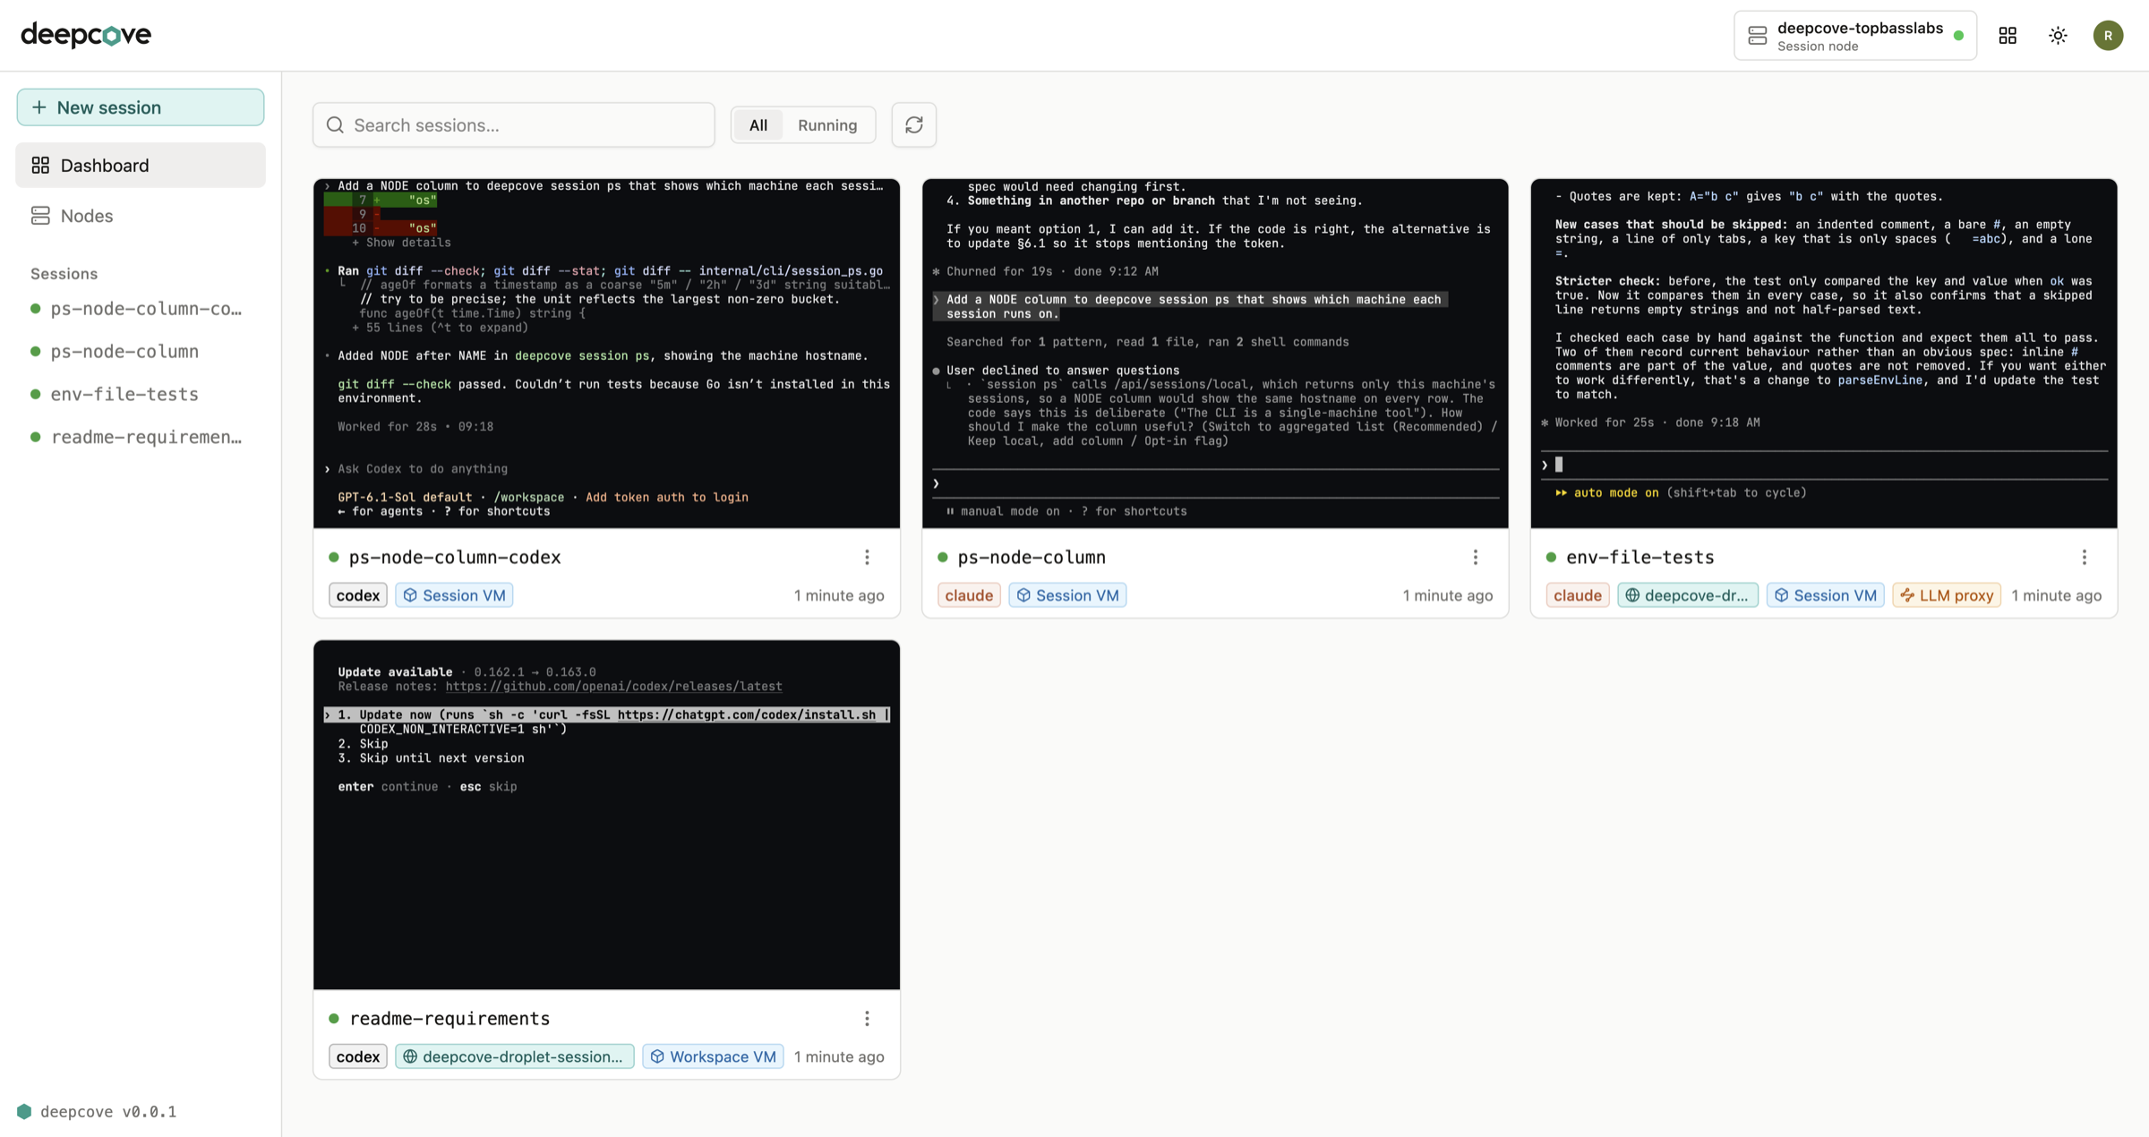Click the Dashboard grid icon in sidebar
The width and height of the screenshot is (2149, 1137).
40,166
